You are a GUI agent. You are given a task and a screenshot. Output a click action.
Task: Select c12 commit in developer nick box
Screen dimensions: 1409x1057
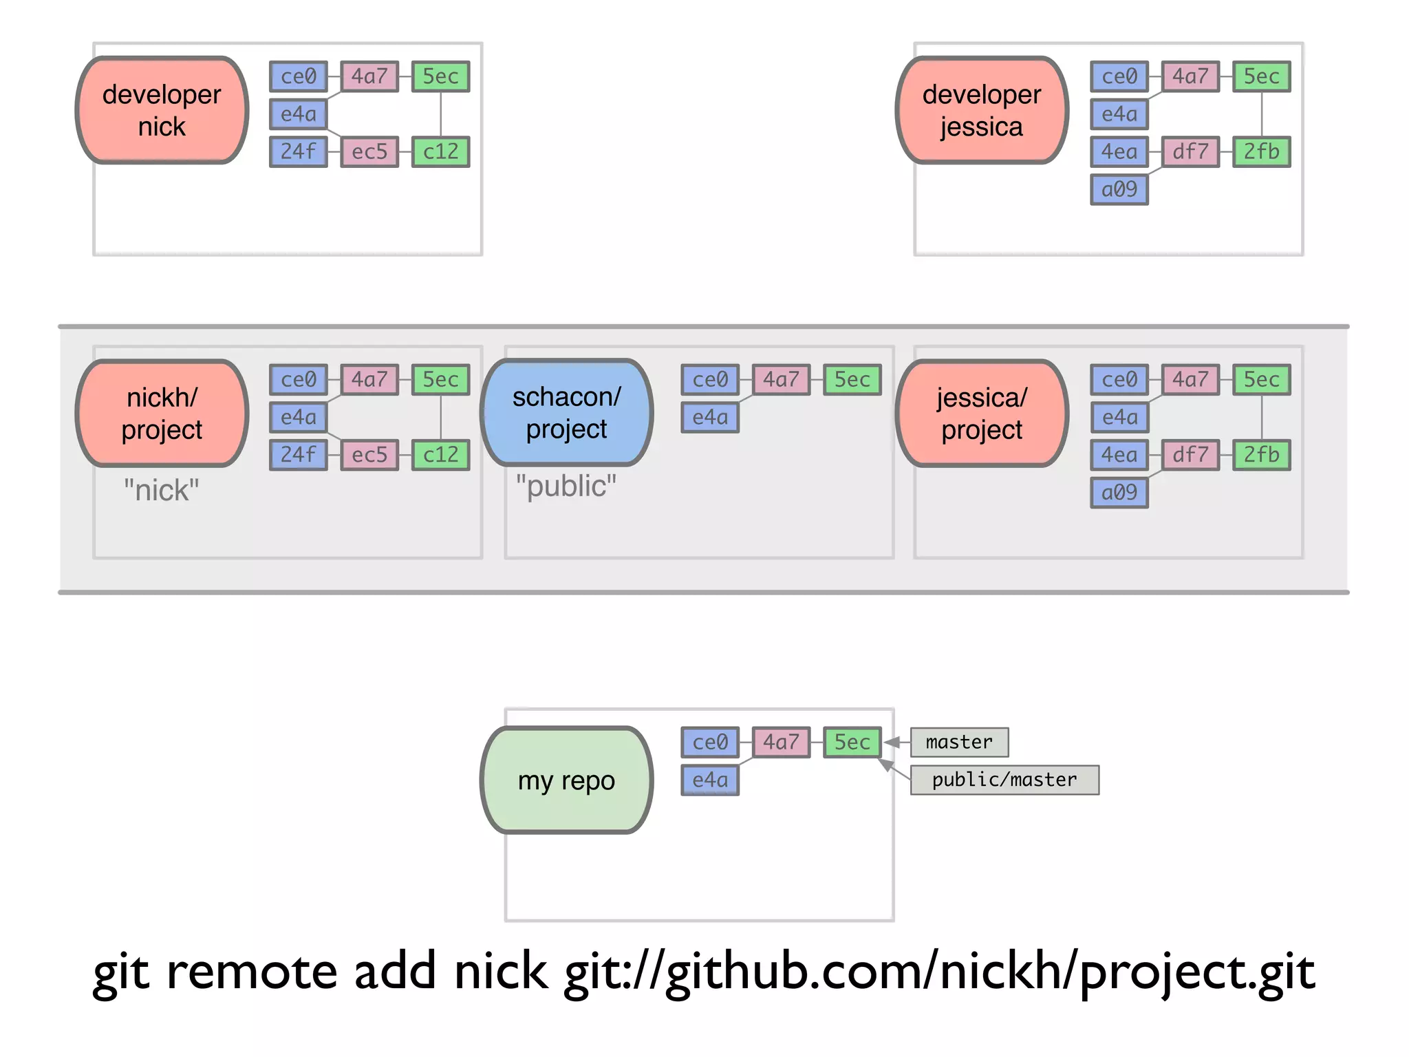click(x=440, y=151)
